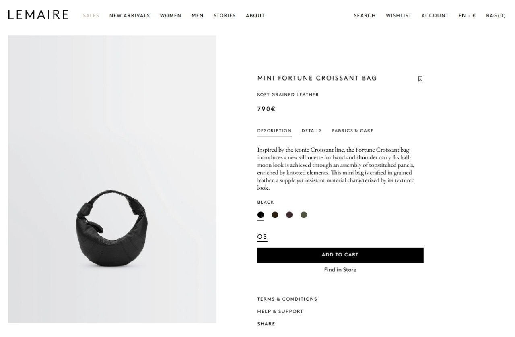The height and width of the screenshot is (337, 515).
Task: Pick the dark plum color swatch
Action: 289,215
